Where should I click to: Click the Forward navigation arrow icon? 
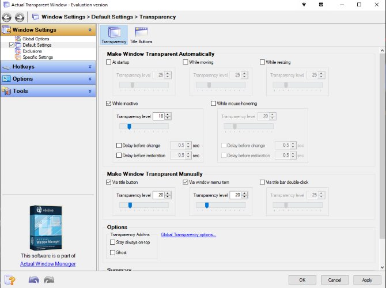20,17
